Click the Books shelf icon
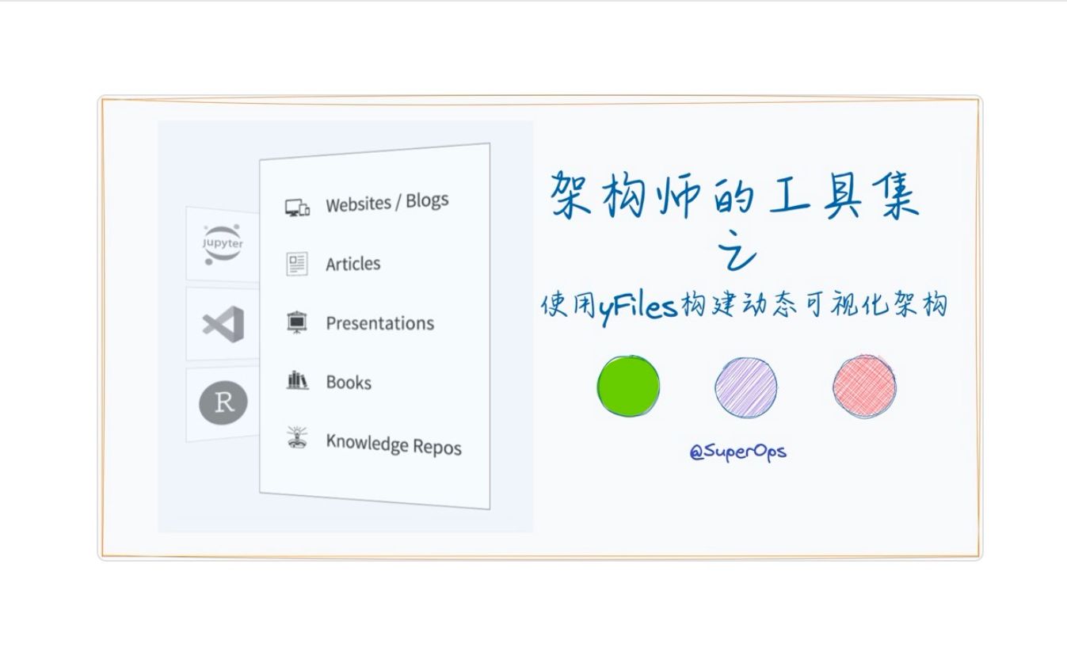This screenshot has width=1067, height=667. click(297, 381)
